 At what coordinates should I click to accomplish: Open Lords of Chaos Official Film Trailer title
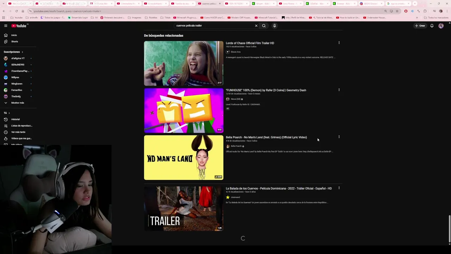pyautogui.click(x=250, y=43)
